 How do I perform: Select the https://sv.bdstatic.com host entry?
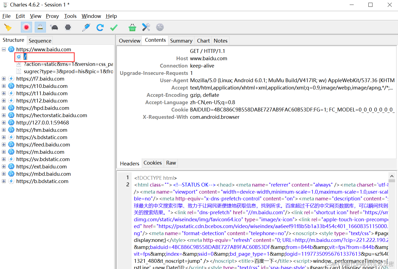43,159
